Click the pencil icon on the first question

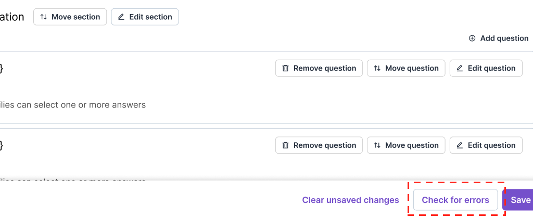(460, 69)
